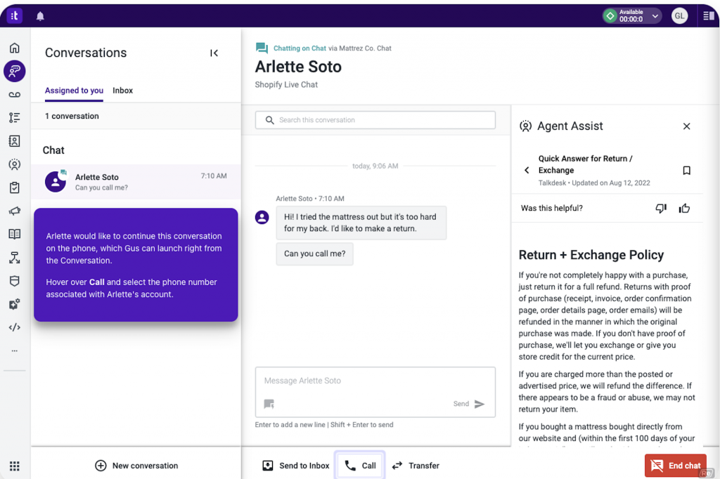The width and height of the screenshot is (720, 479).
Task: Give thumbs up on the Agent Assist answer
Action: click(x=684, y=208)
